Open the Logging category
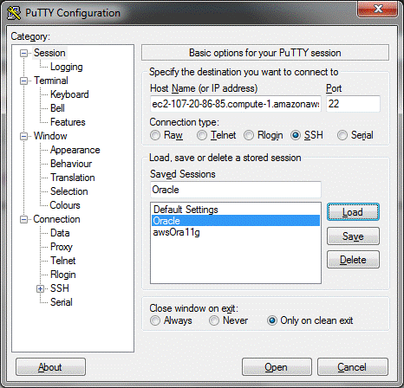The image size is (404, 388). coord(67,67)
